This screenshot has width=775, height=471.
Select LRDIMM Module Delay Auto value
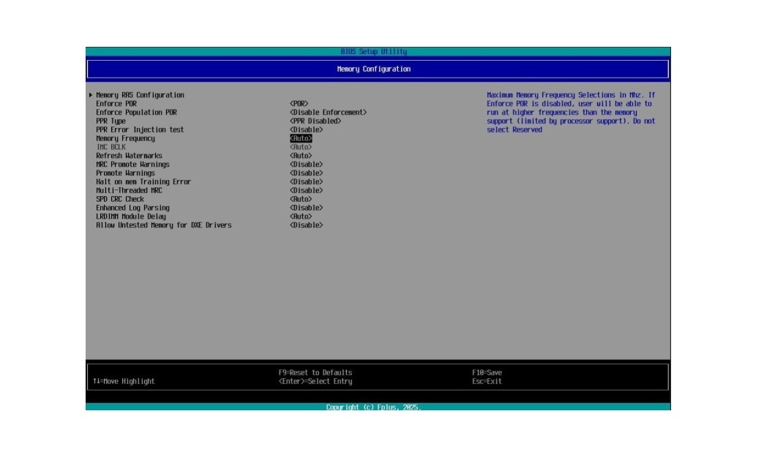301,216
